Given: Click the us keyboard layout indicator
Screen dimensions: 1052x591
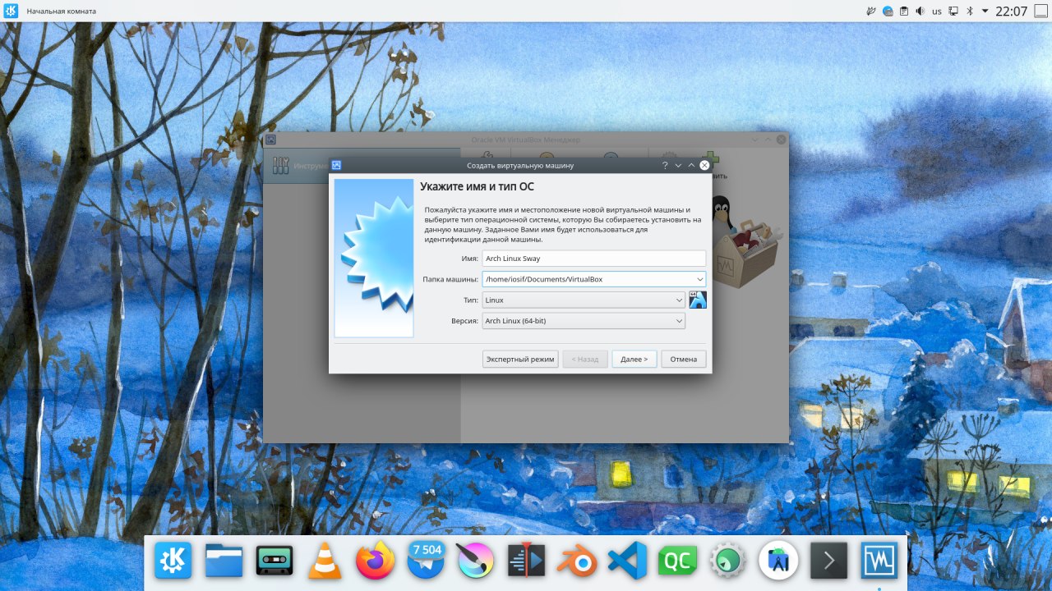Looking at the screenshot, I should click(x=937, y=11).
